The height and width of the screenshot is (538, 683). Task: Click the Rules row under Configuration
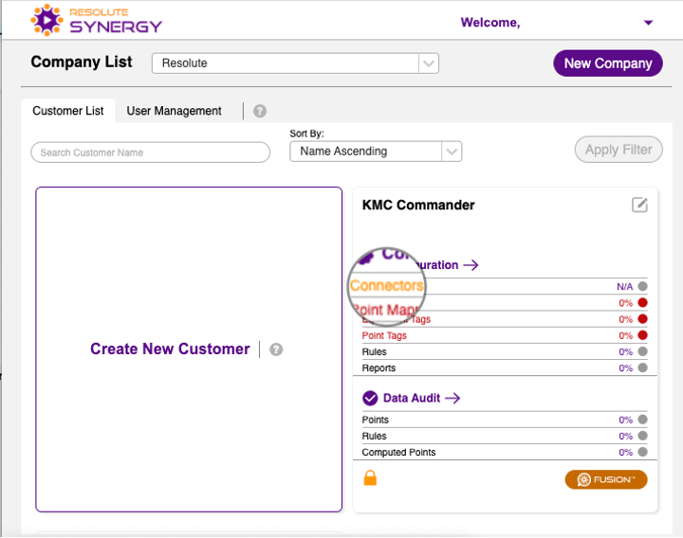[x=505, y=351]
